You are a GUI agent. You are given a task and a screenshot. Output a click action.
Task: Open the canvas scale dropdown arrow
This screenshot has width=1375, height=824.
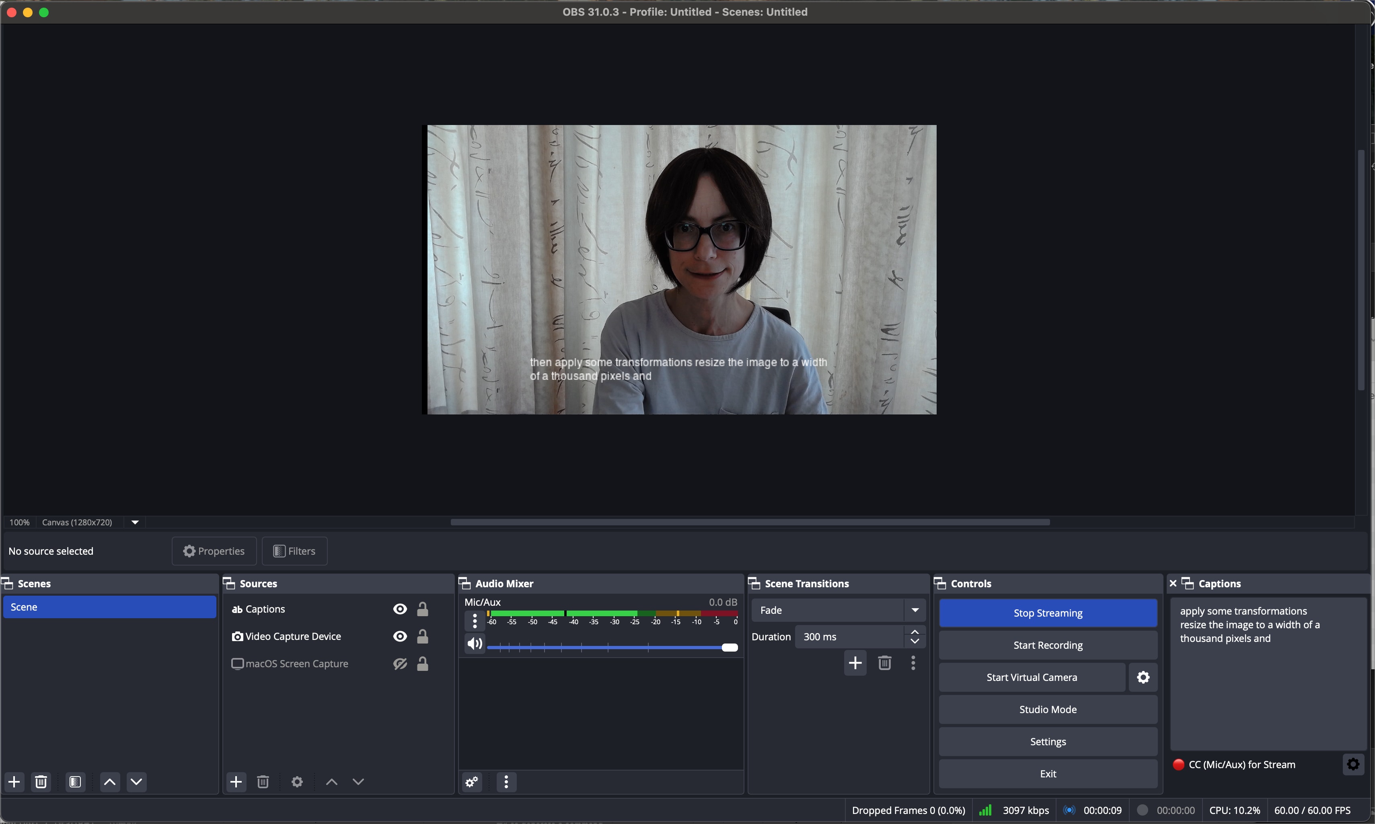(x=136, y=523)
